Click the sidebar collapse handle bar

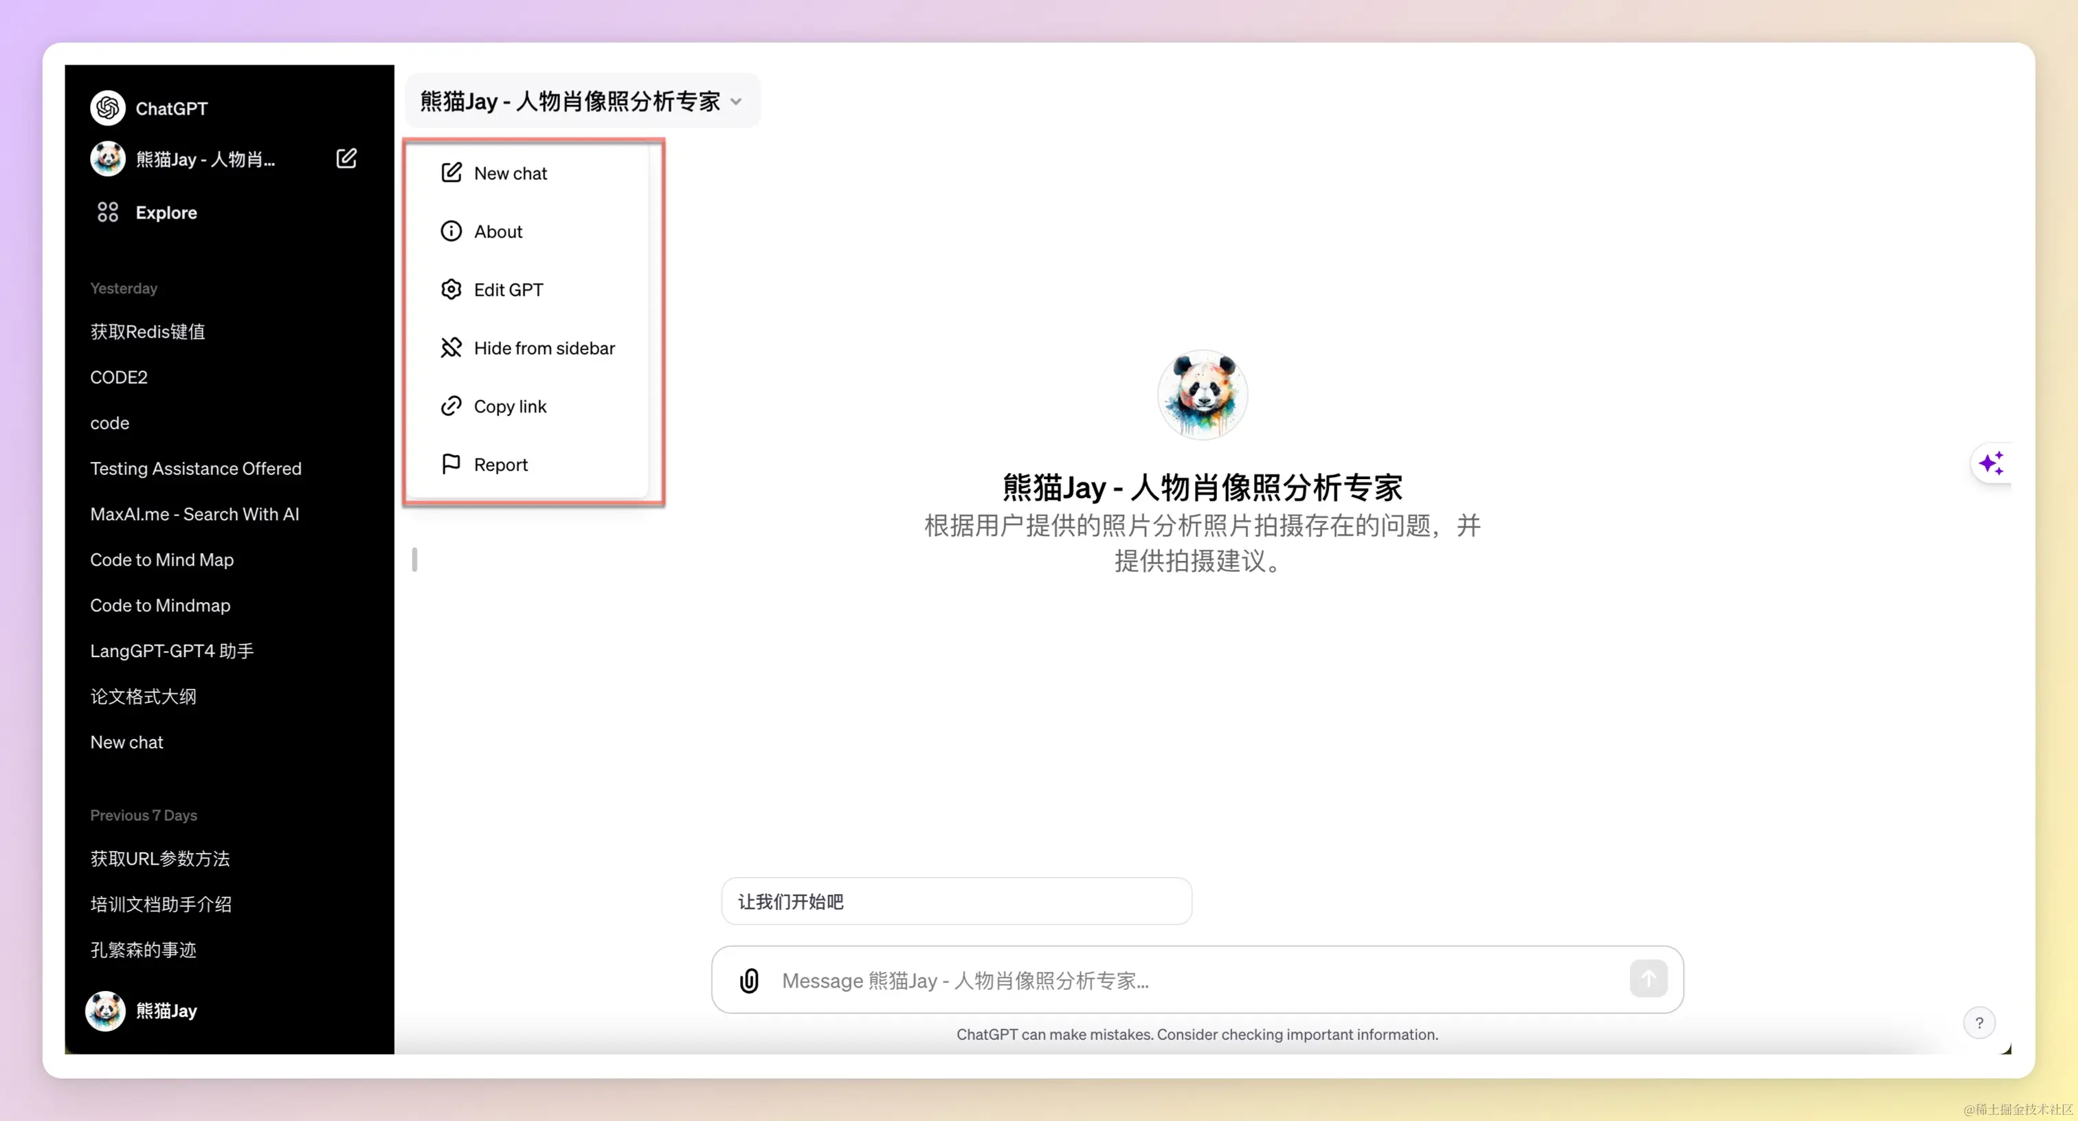(414, 559)
